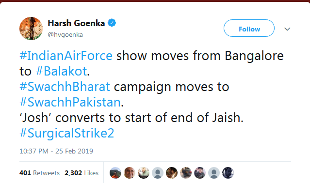Click Harsh Goenka's profile avatar
This screenshot has height=183, width=310.
pyautogui.click(x=31, y=29)
